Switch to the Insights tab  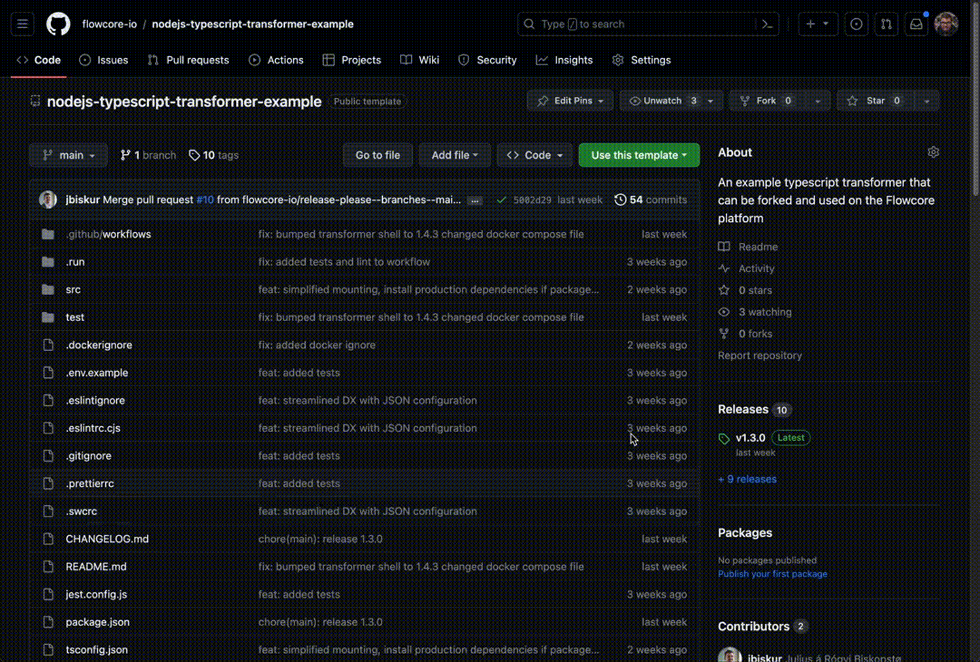point(564,60)
